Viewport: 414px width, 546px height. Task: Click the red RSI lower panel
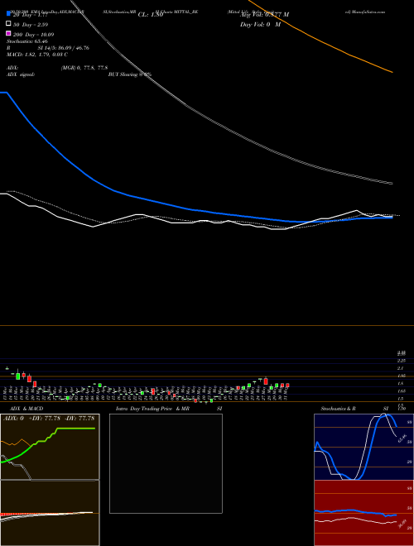click(x=363, y=513)
